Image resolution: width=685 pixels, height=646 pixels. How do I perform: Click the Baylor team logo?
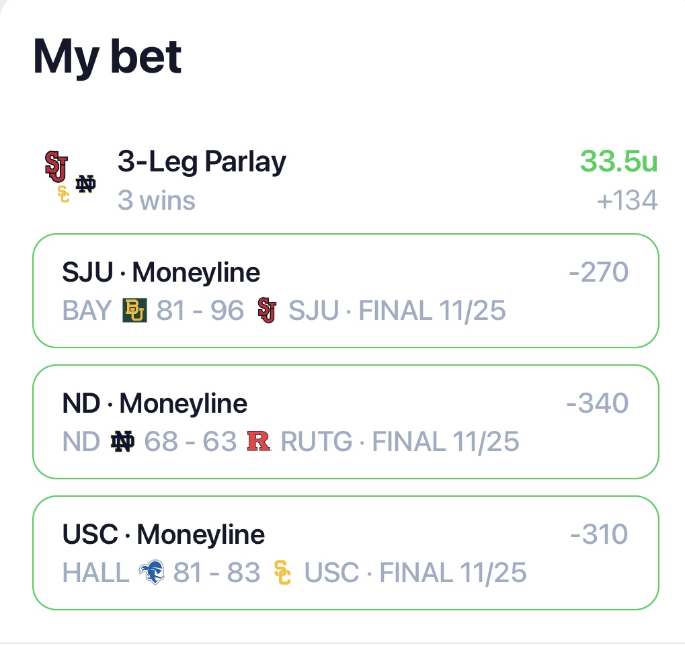(x=134, y=311)
